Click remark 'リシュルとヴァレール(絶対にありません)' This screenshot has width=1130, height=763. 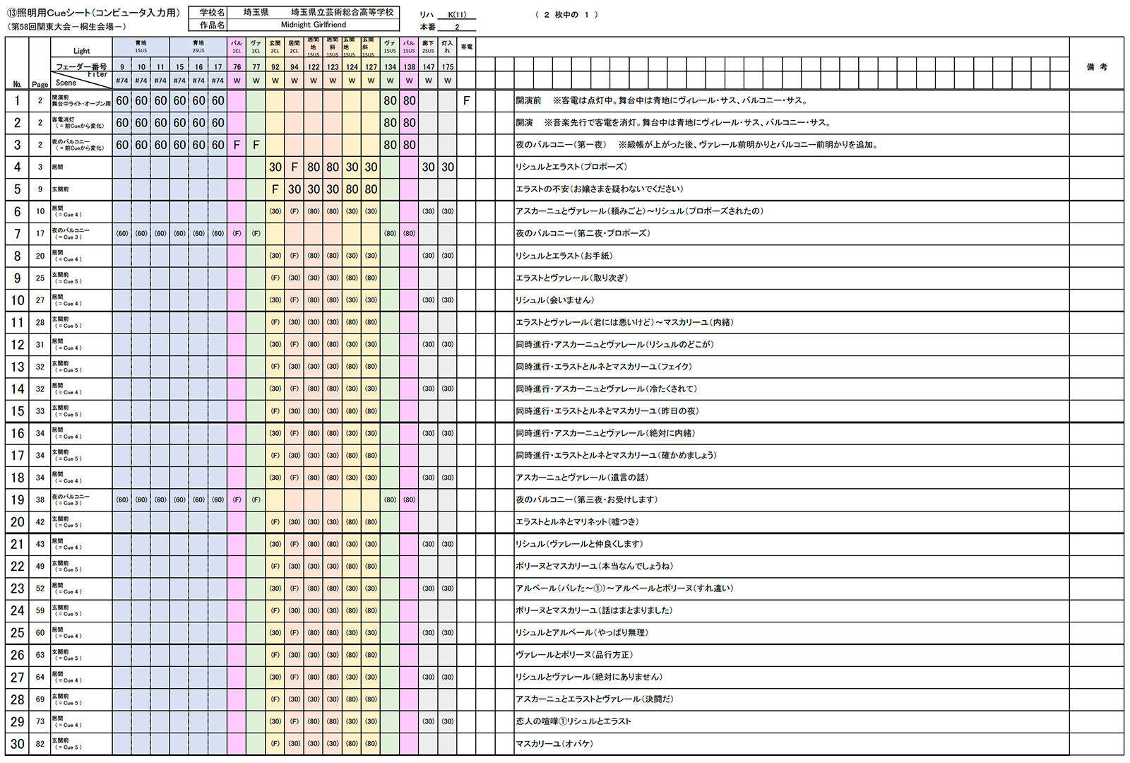pyautogui.click(x=589, y=677)
